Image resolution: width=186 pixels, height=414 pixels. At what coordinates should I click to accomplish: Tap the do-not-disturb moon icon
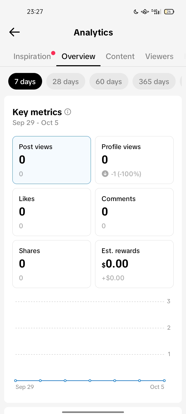[136, 11]
